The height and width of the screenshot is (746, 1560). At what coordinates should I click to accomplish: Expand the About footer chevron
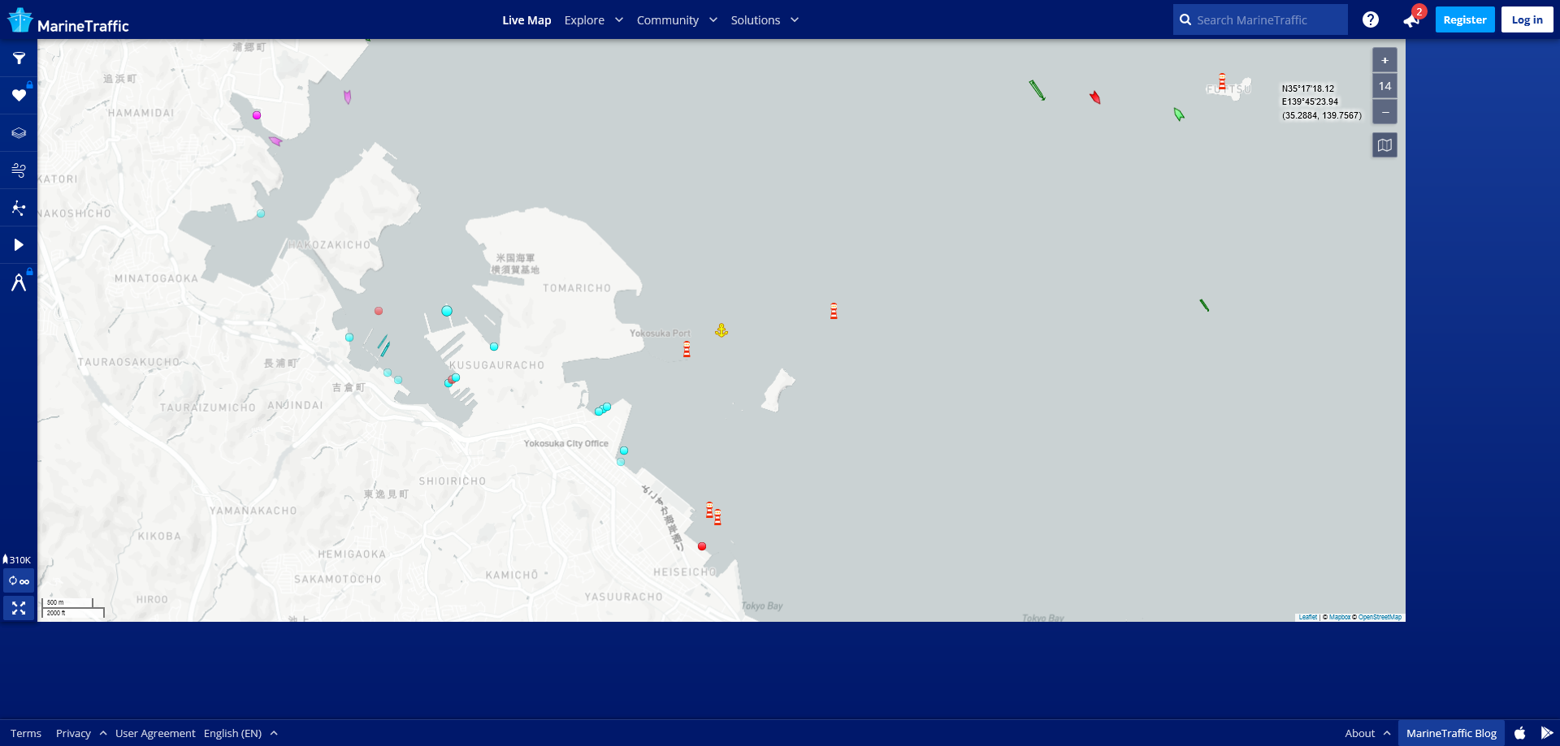(x=1387, y=733)
